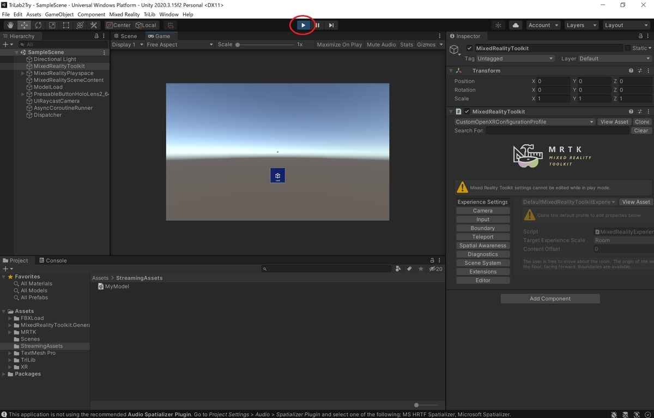Screen dimensions: 654x418
Task: Toggle the grid snapping icon
Action: tap(171, 25)
